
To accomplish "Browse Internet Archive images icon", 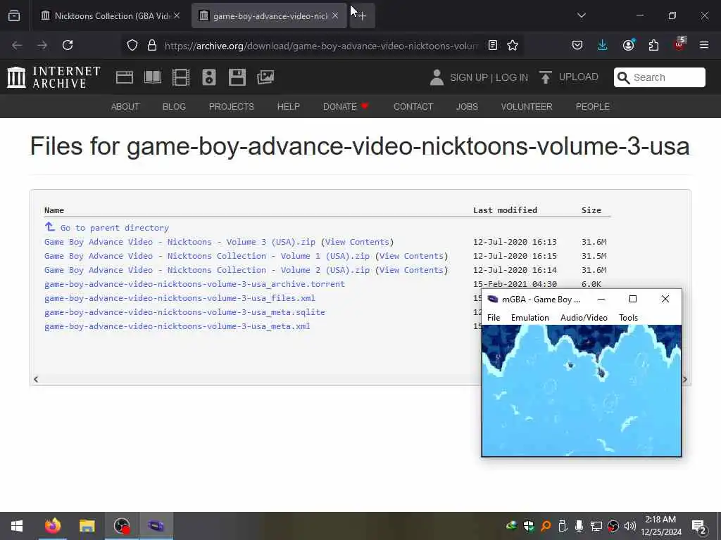I will pyautogui.click(x=265, y=77).
